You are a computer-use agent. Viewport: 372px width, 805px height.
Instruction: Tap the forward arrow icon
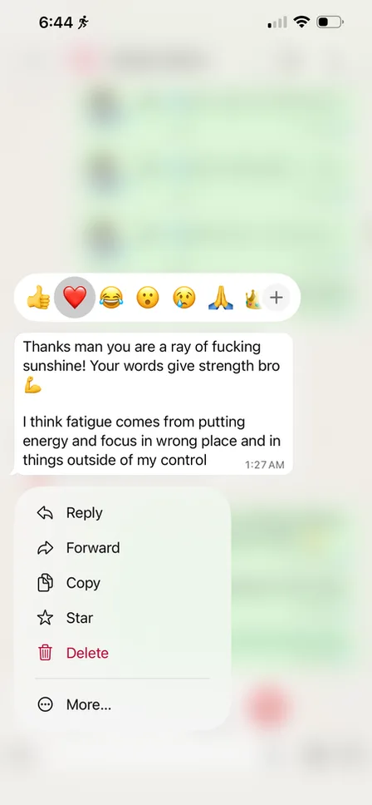pos(45,548)
